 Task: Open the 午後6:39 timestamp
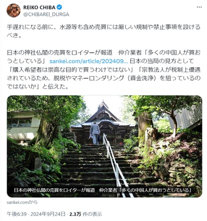pos(17,214)
